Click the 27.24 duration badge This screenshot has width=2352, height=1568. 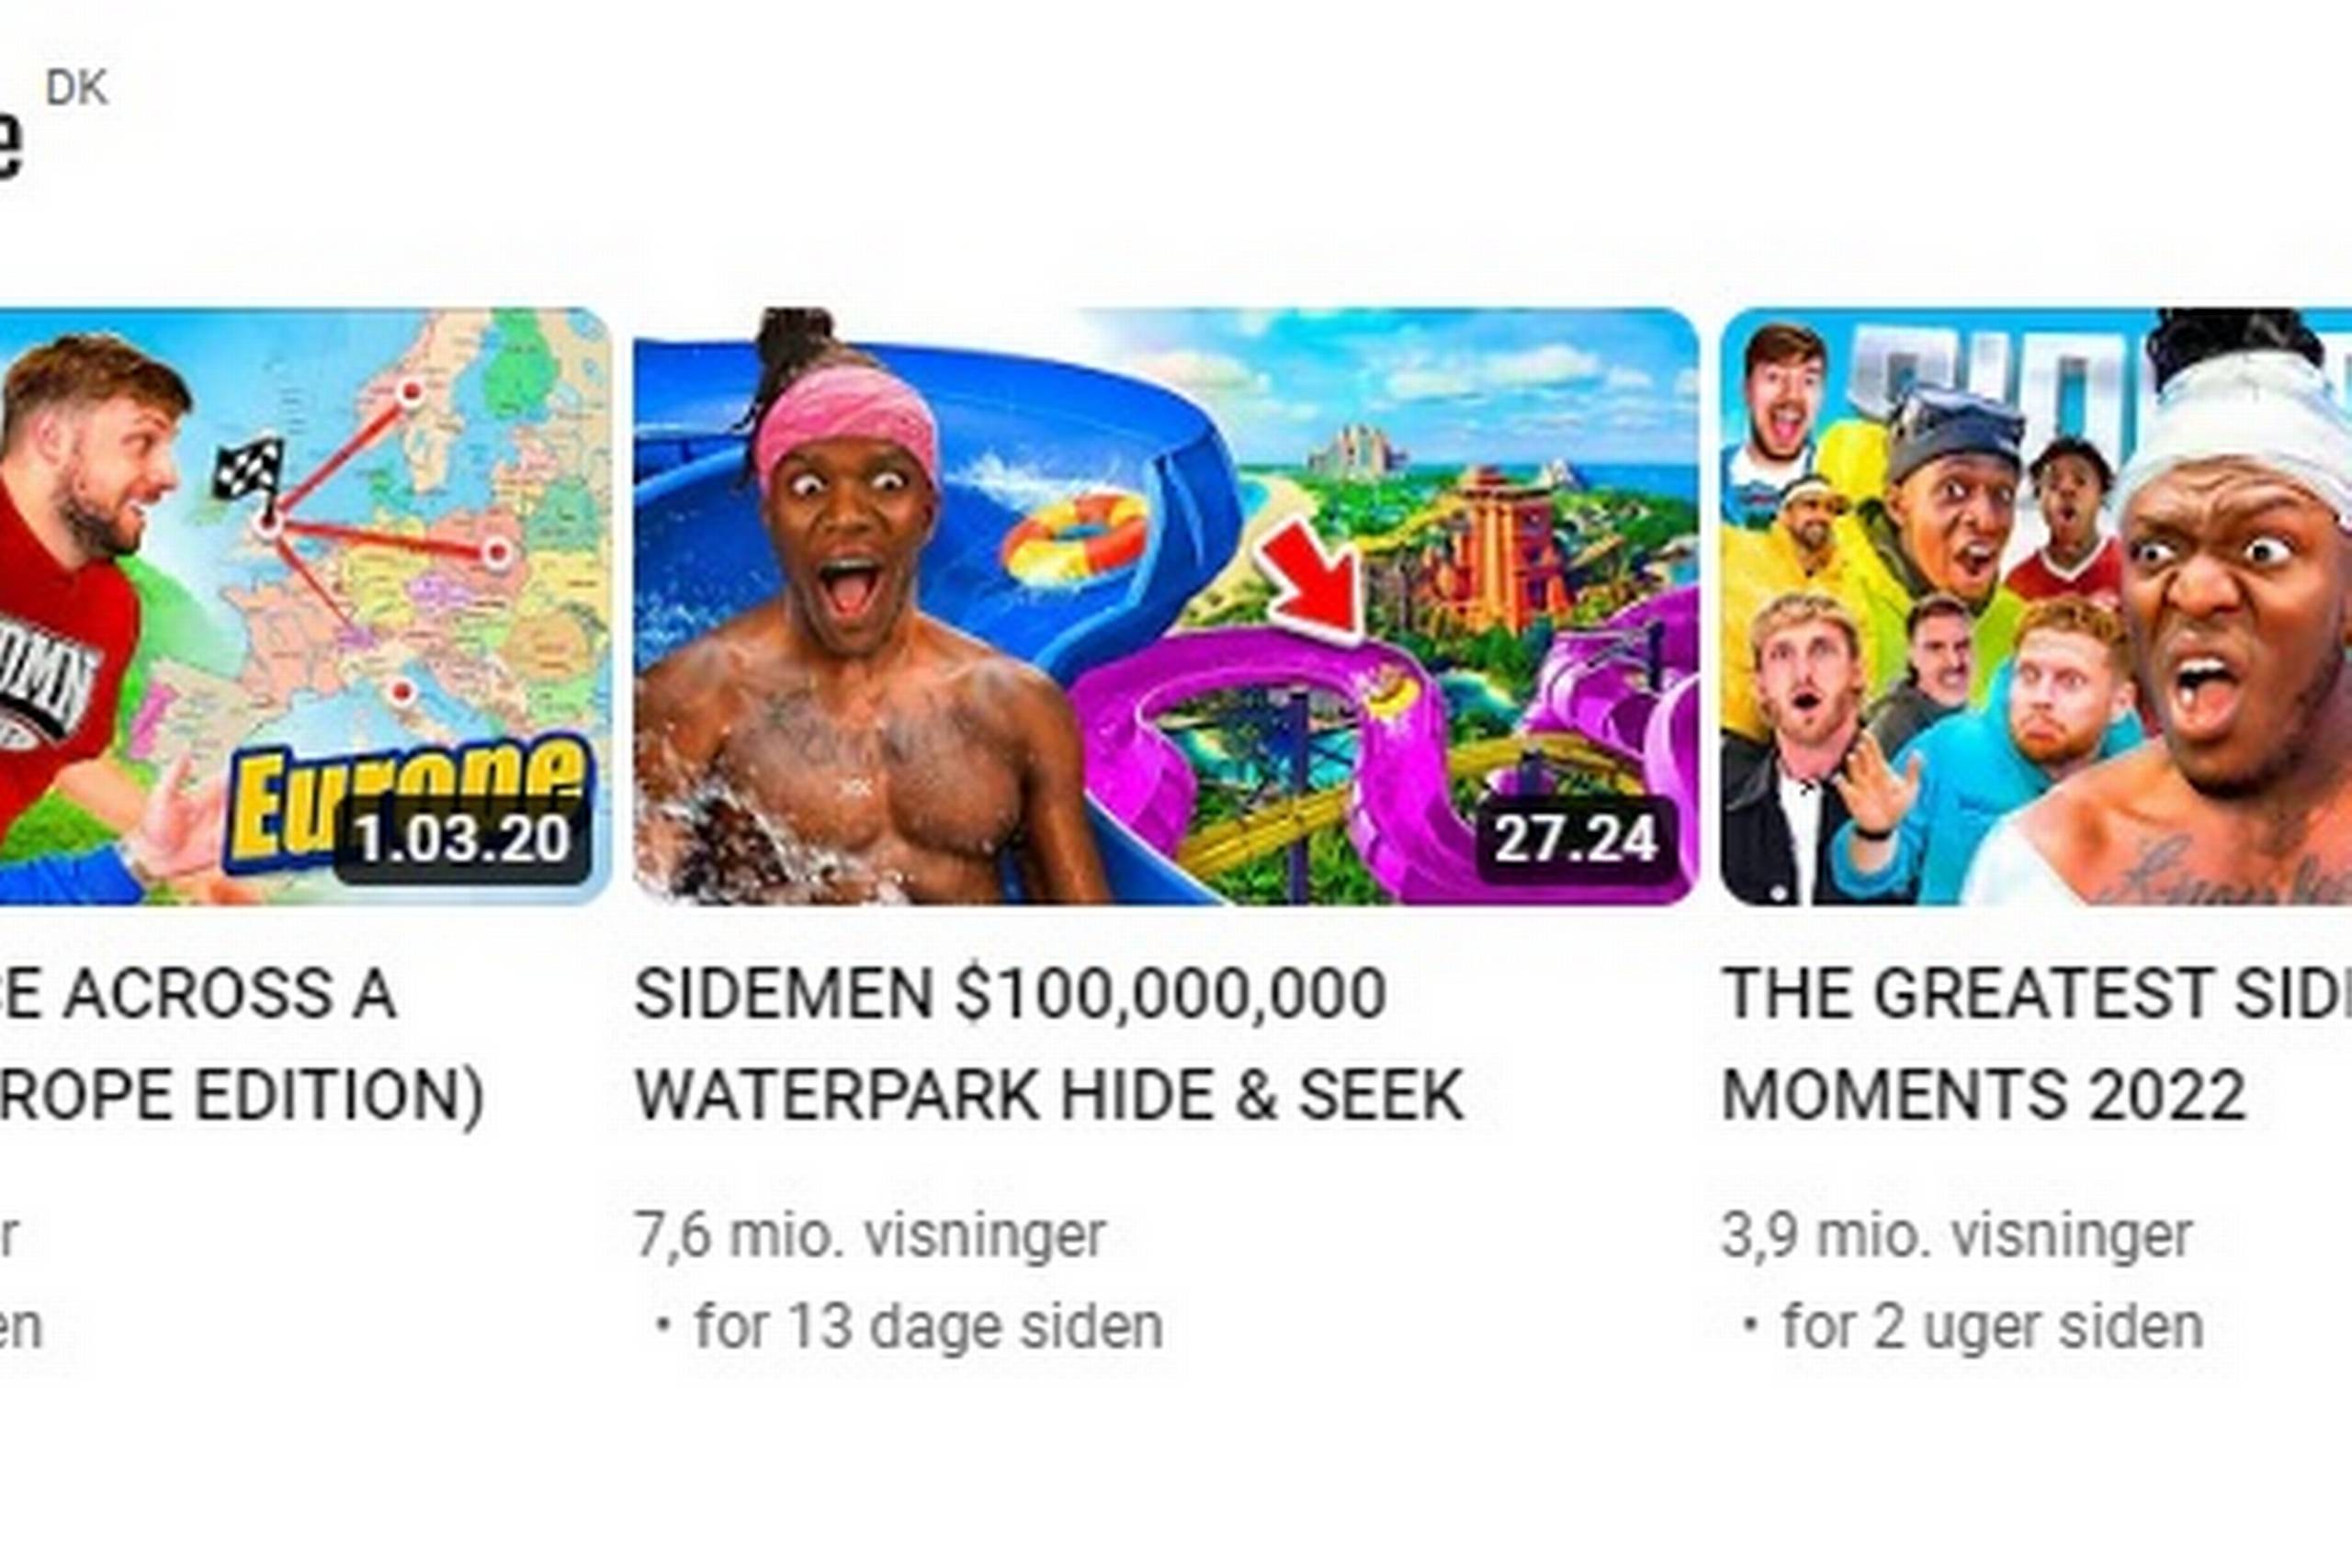point(1576,838)
